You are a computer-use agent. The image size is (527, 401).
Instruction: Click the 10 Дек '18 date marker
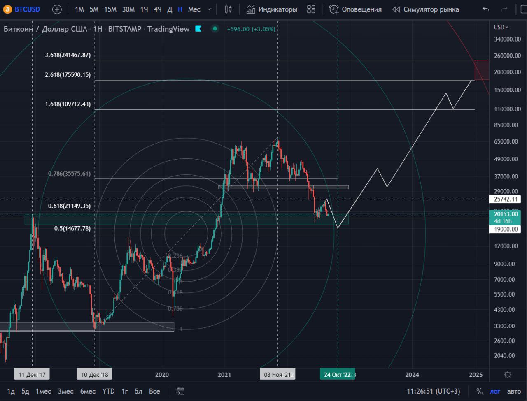pyautogui.click(x=95, y=375)
